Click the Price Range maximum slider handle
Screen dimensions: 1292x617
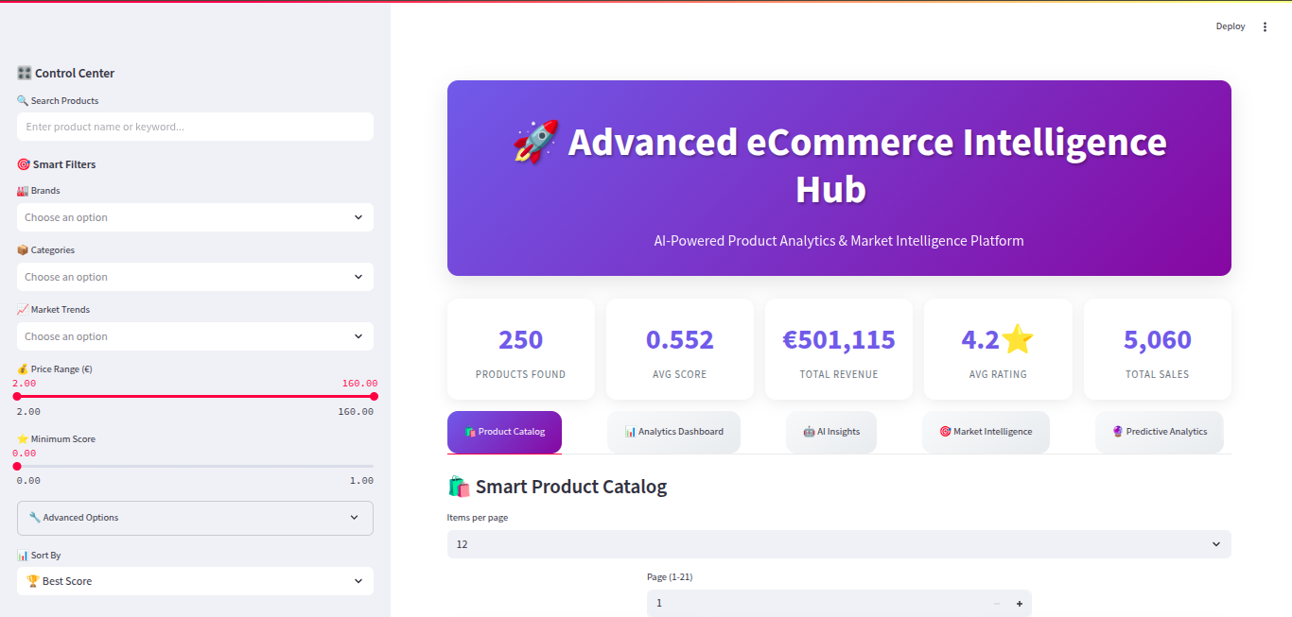374,397
